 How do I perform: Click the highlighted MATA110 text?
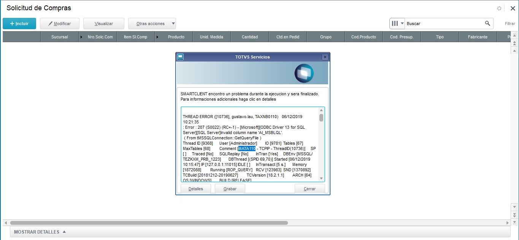[x=247, y=148]
